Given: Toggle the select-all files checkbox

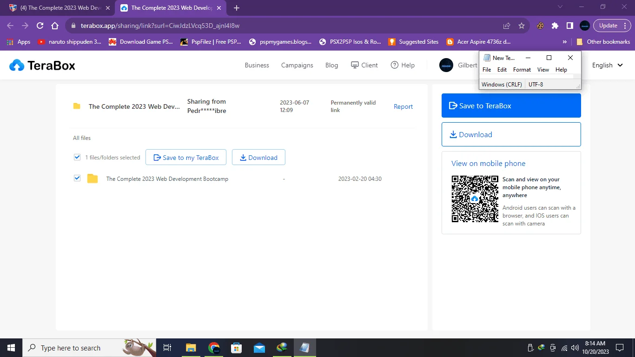Looking at the screenshot, I should (77, 157).
